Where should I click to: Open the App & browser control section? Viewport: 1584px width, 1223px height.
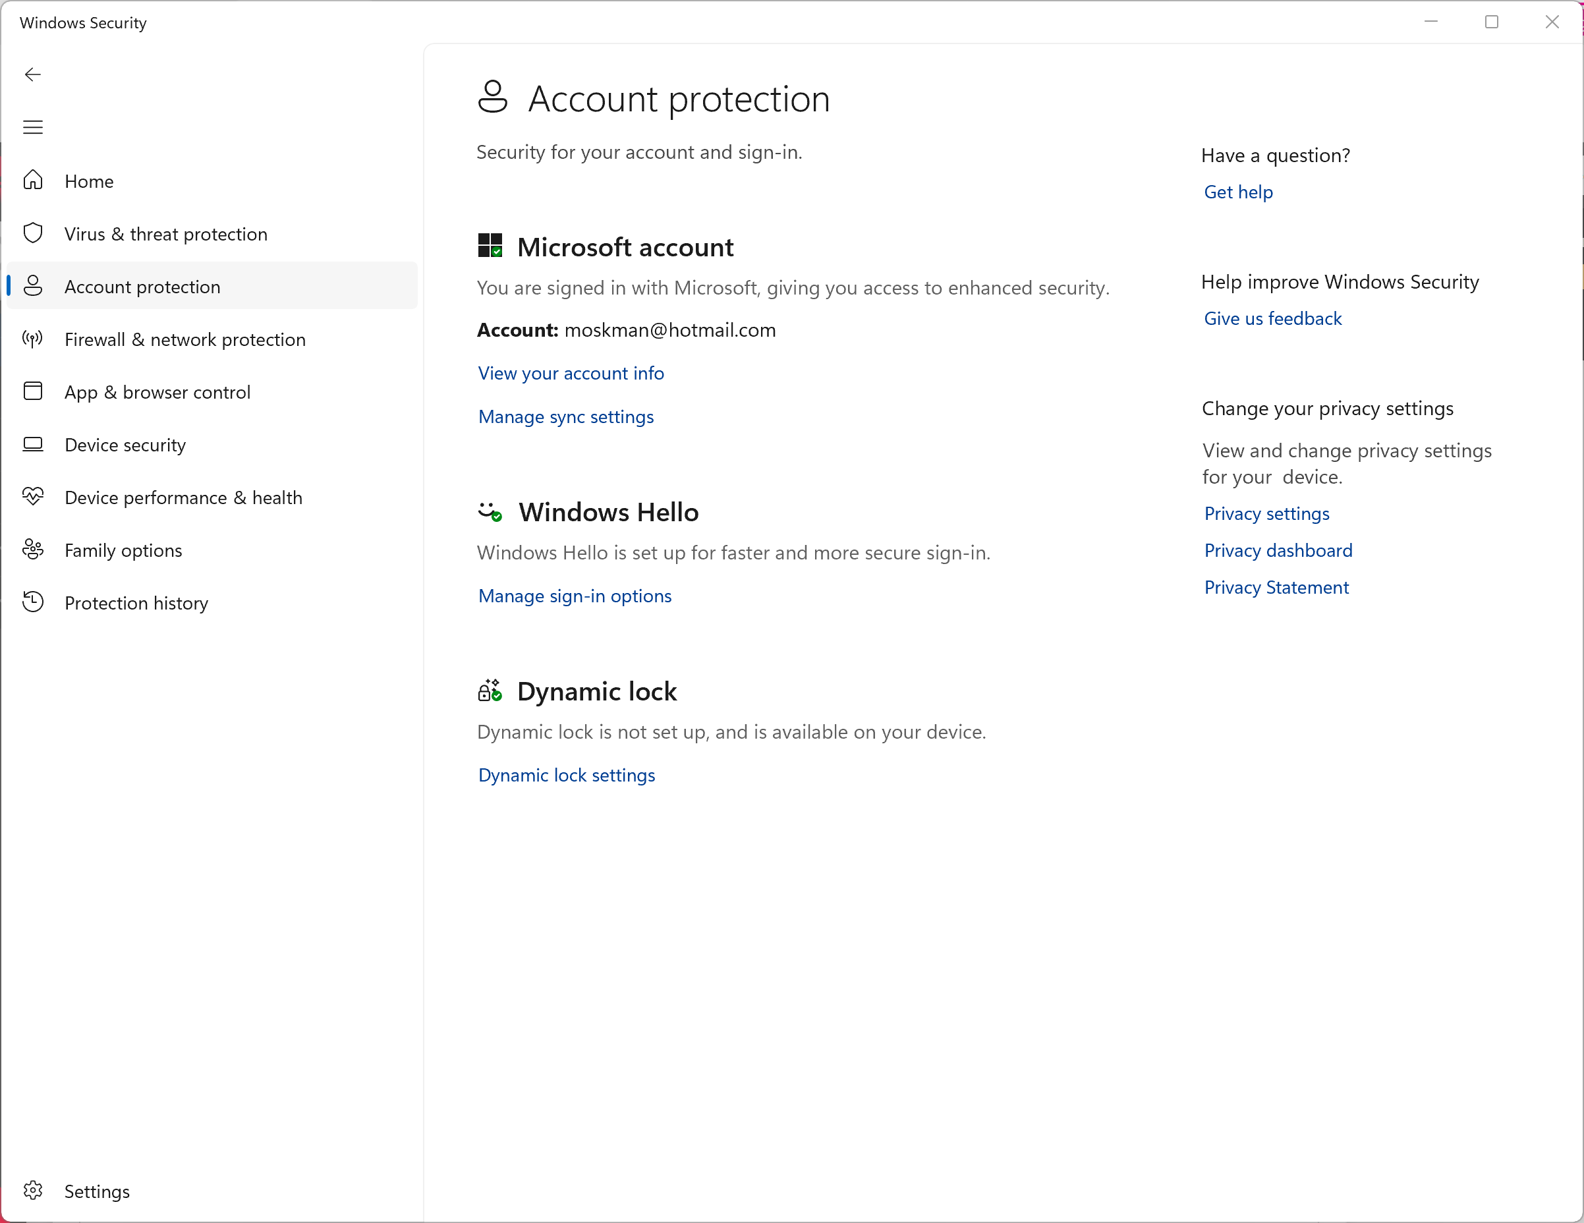[158, 392]
